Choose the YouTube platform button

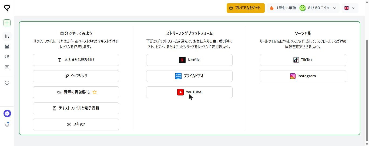(189, 92)
